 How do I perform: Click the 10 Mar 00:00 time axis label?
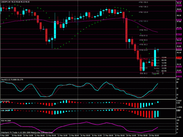click(x=17, y=136)
